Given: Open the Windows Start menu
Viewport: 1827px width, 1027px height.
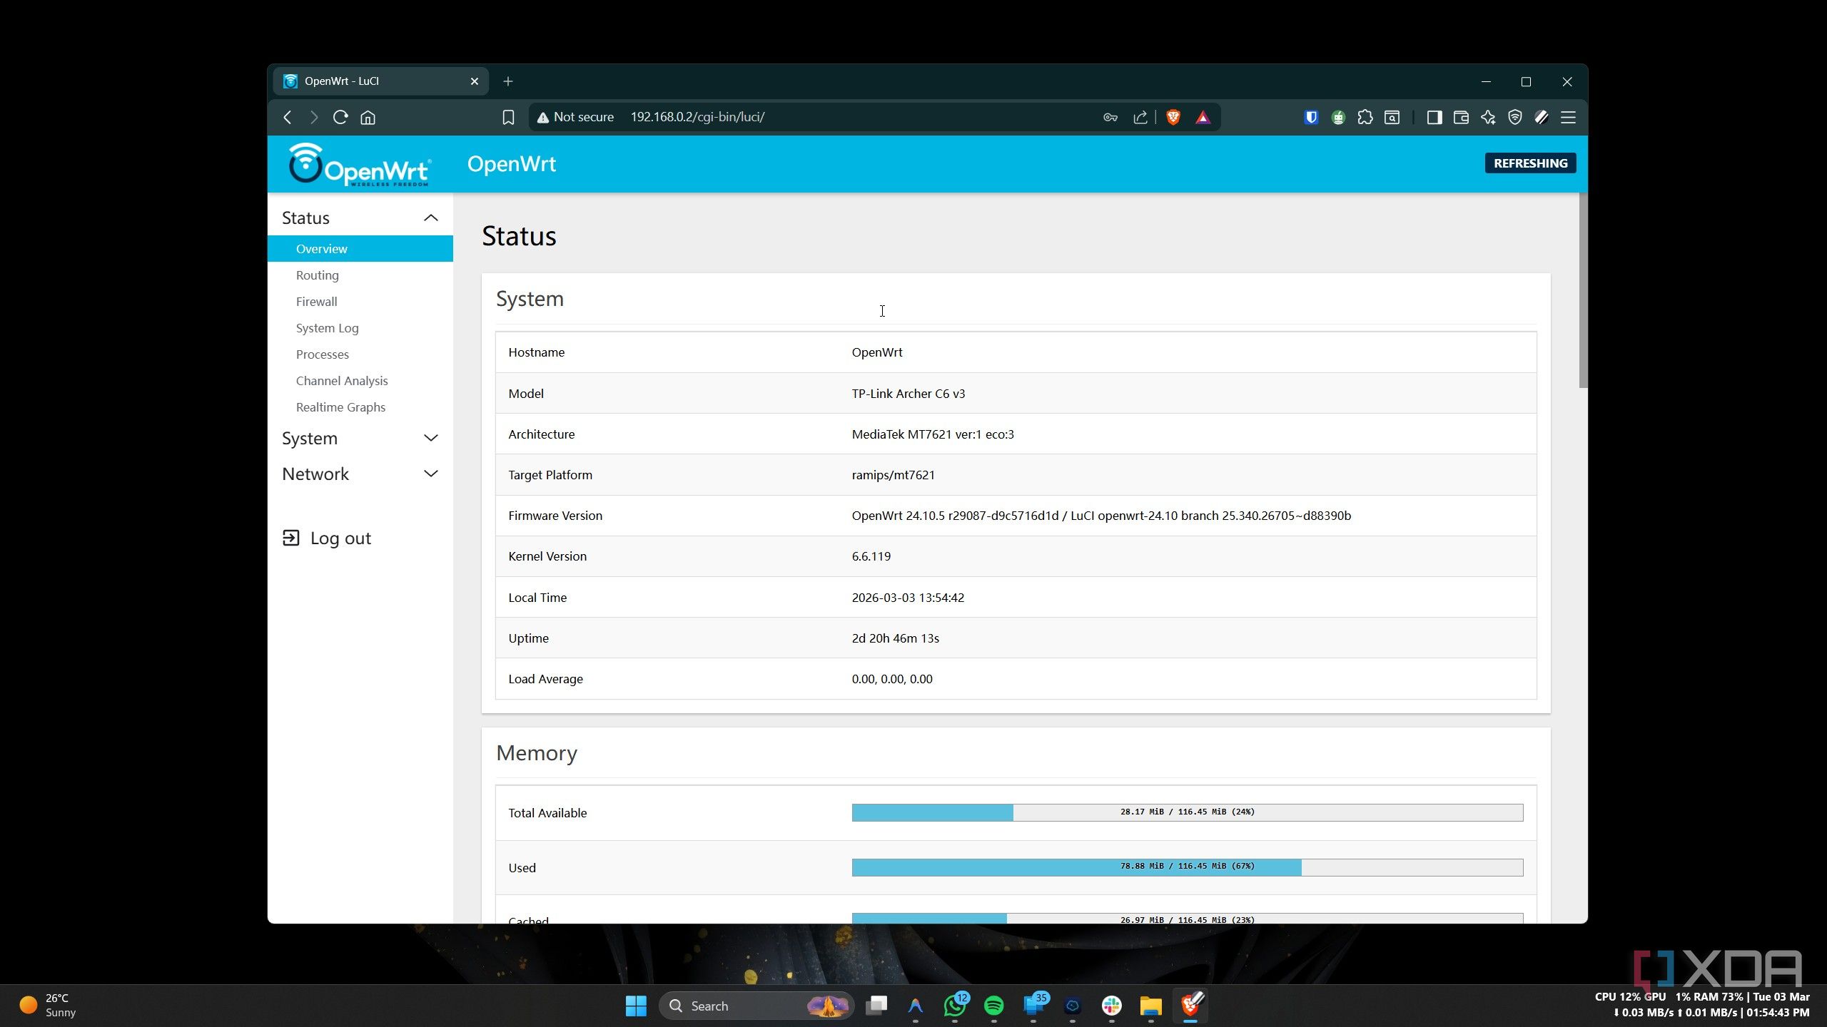Looking at the screenshot, I should (635, 1006).
